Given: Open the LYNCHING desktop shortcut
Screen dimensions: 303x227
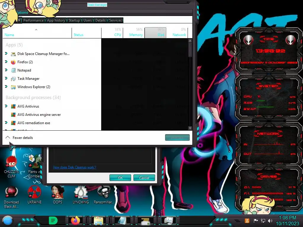Looking at the screenshot, I should (x=81, y=195).
